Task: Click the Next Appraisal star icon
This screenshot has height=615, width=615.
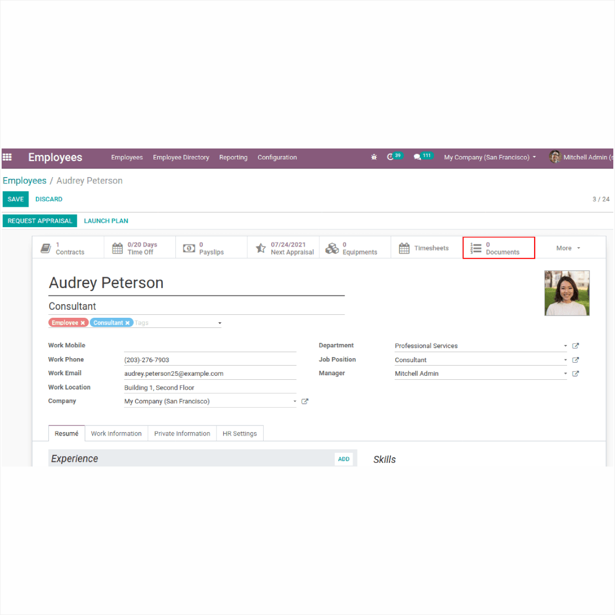Action: 261,247
